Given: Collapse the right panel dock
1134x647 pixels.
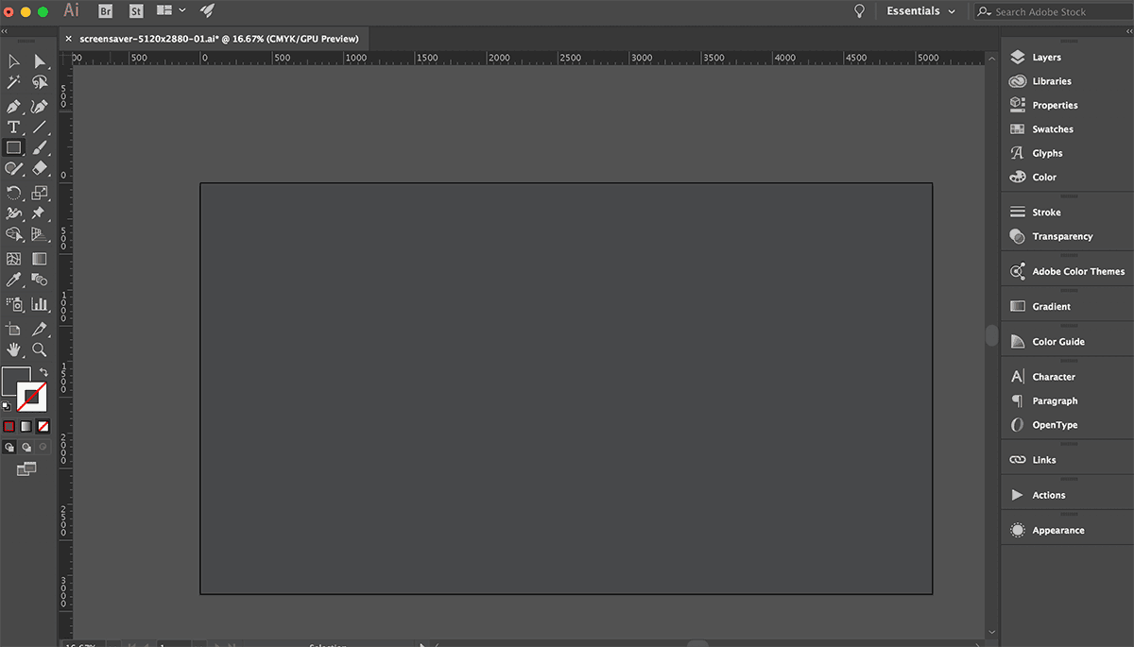Looking at the screenshot, I should pyautogui.click(x=1125, y=31).
